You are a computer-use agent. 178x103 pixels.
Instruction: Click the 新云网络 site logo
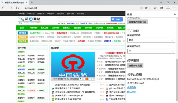(29, 20)
